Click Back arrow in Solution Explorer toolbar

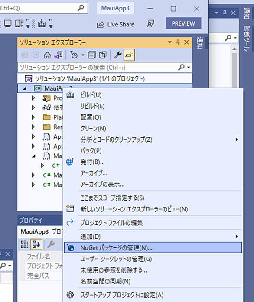[x=25, y=55]
